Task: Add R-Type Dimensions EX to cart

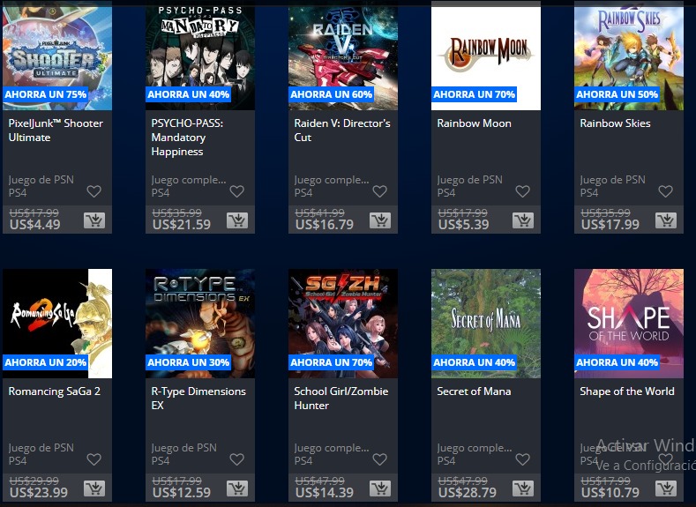Action: 237,488
